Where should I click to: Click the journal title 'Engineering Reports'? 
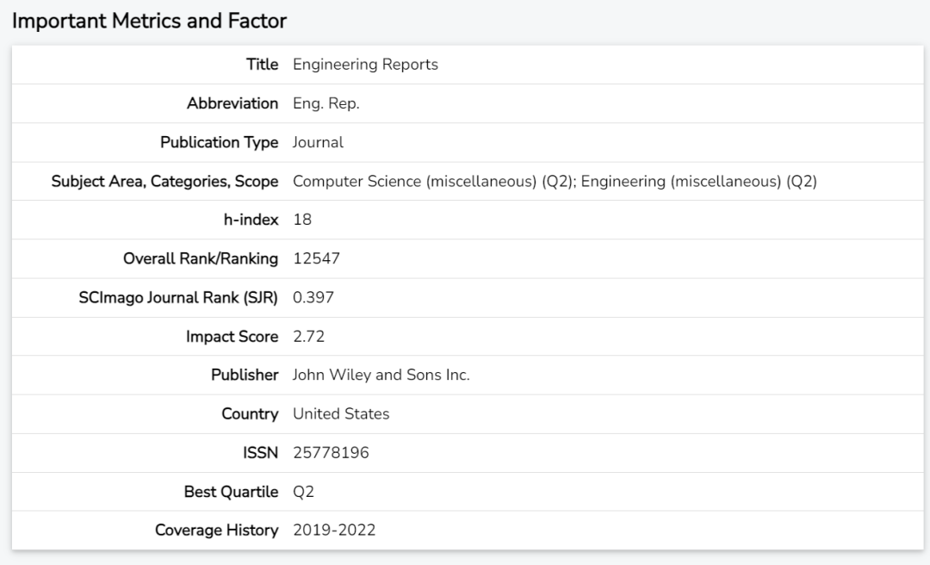point(365,65)
